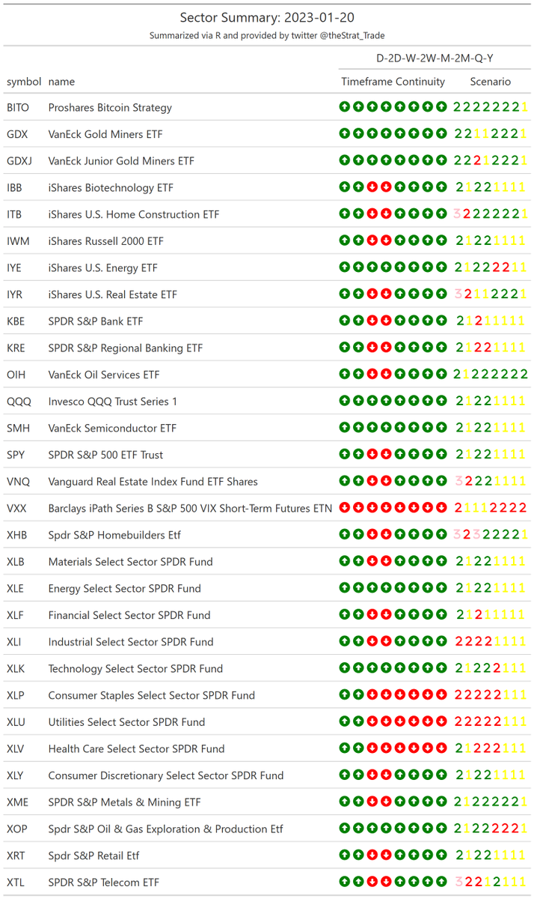Click the leftmost daily up arrow in XHB row
534x899 pixels.
[345, 535]
